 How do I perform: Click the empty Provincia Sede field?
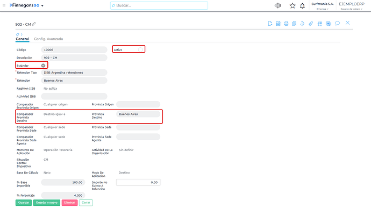pos(138,127)
